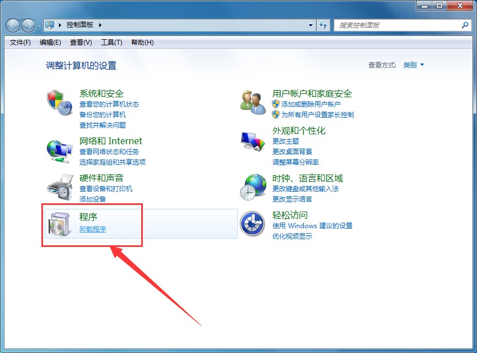Open the 程序 heading link
The image size is (477, 353).
tap(88, 217)
